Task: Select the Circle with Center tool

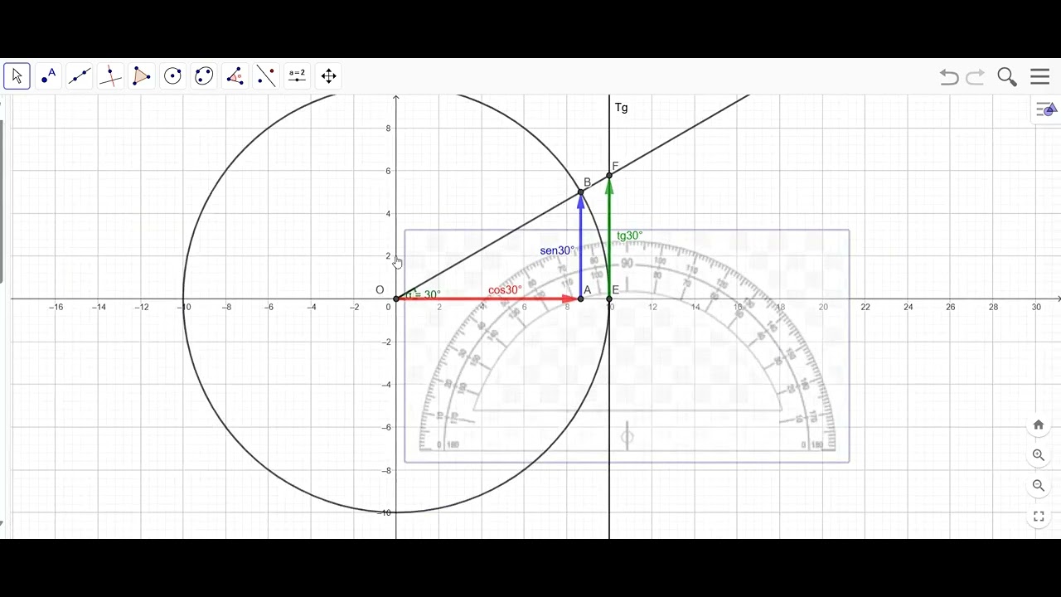Action: (x=172, y=76)
